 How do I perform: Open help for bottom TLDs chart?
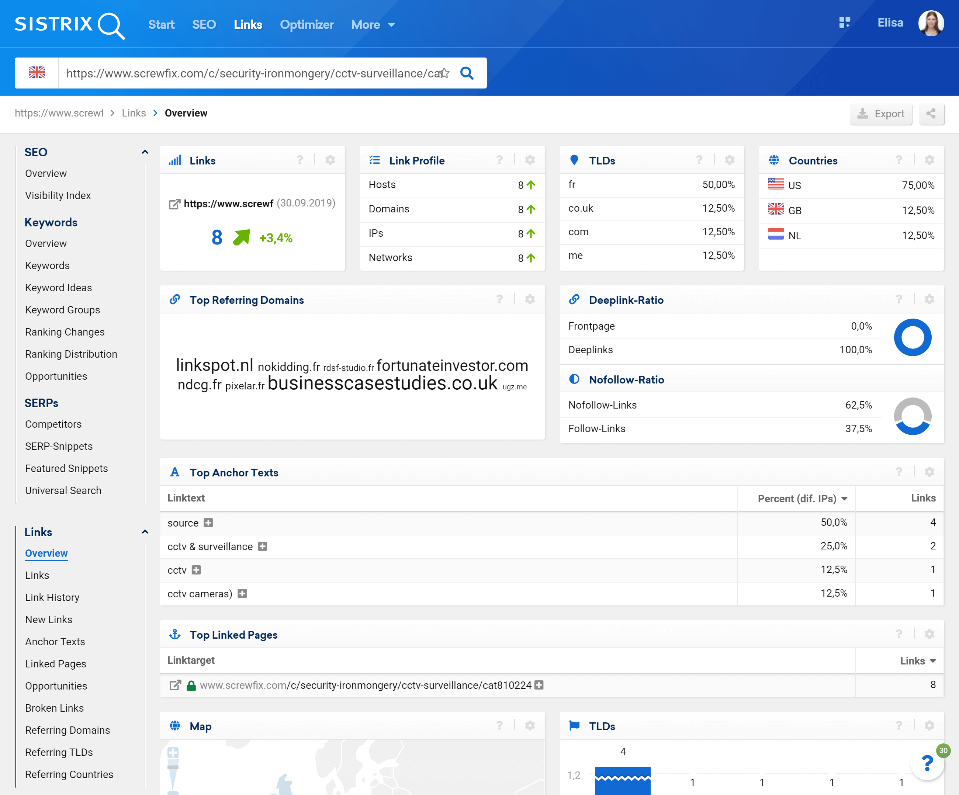coord(899,726)
